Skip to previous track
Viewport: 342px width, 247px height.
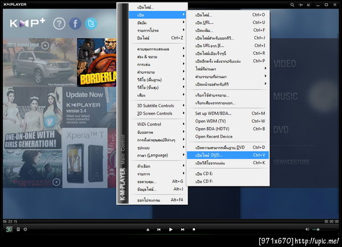coord(159,229)
